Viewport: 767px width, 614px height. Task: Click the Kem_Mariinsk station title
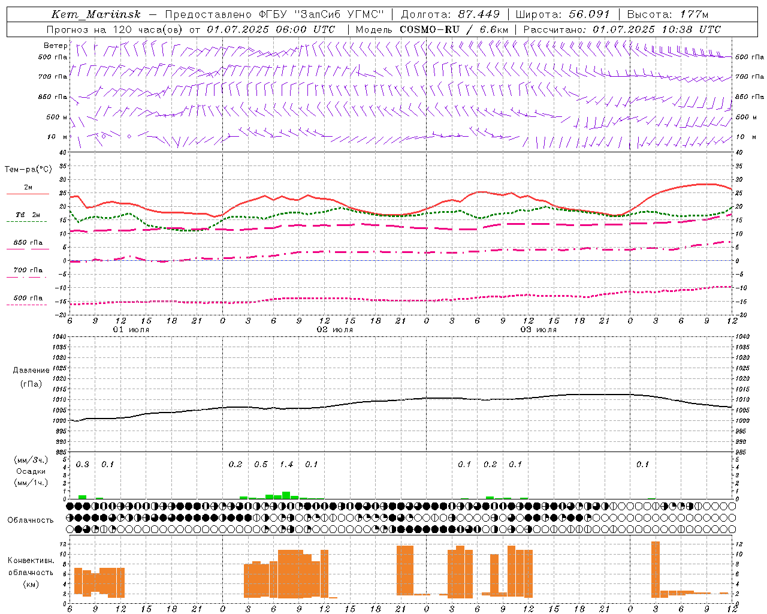click(x=96, y=14)
